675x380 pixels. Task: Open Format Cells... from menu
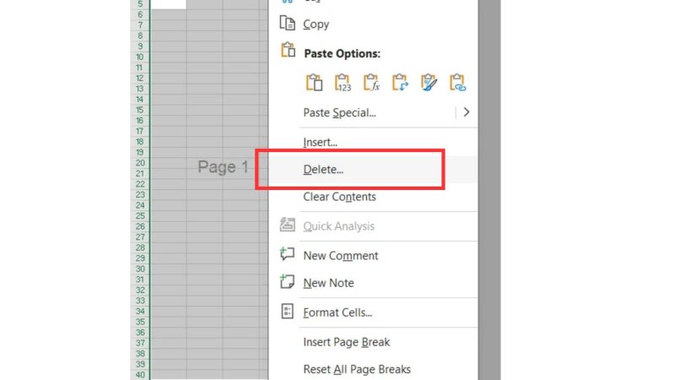(x=337, y=312)
